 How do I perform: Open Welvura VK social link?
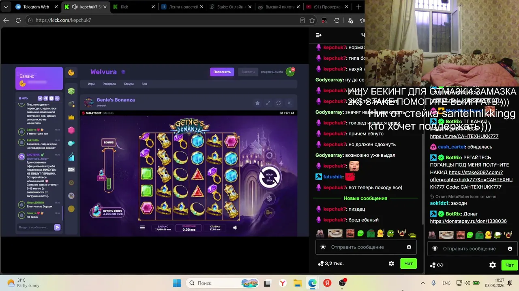[40, 98]
